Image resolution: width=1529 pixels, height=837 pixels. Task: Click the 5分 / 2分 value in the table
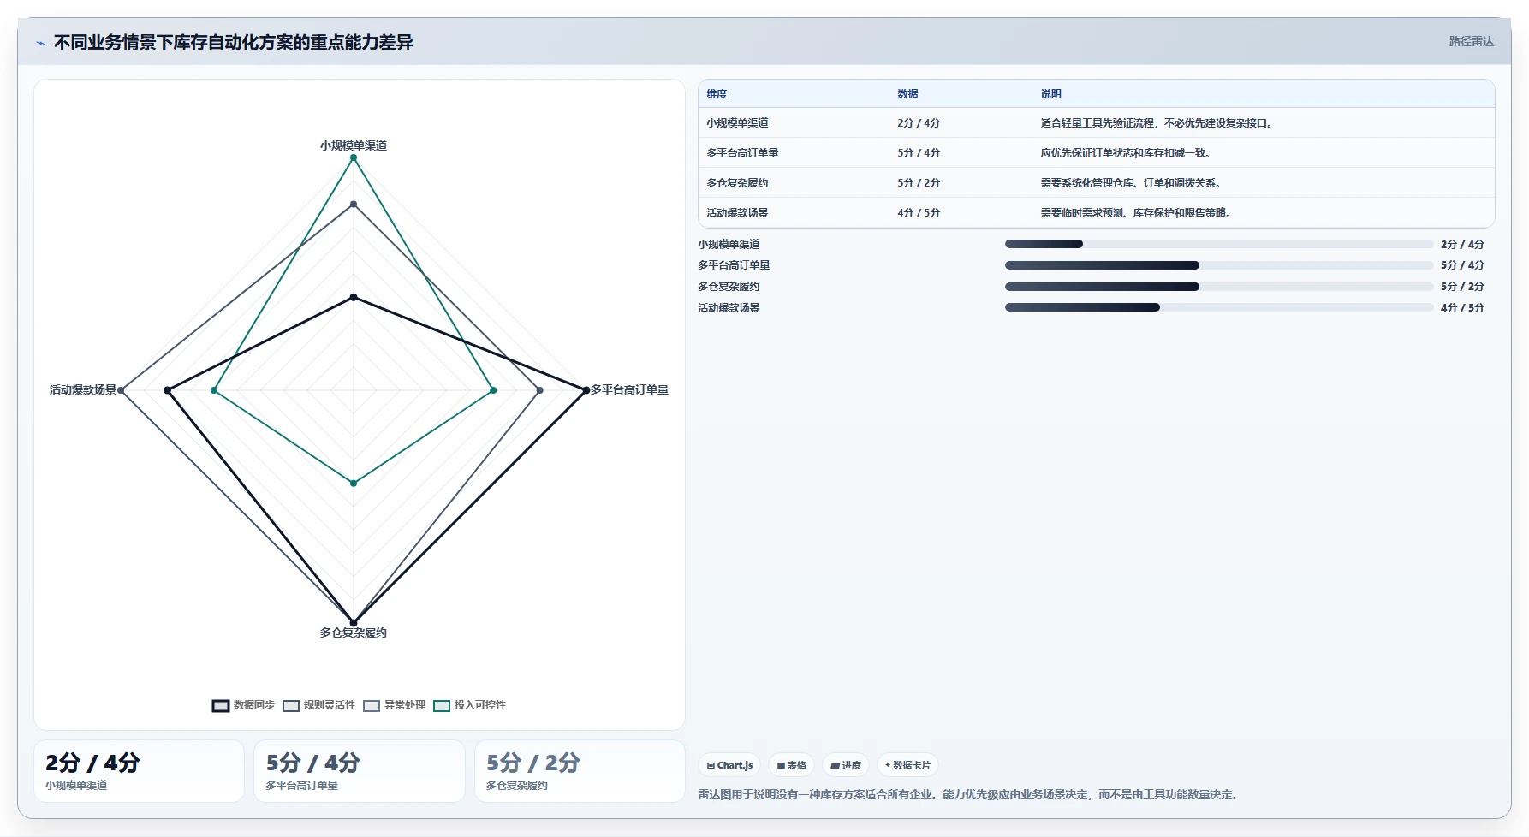tap(919, 183)
